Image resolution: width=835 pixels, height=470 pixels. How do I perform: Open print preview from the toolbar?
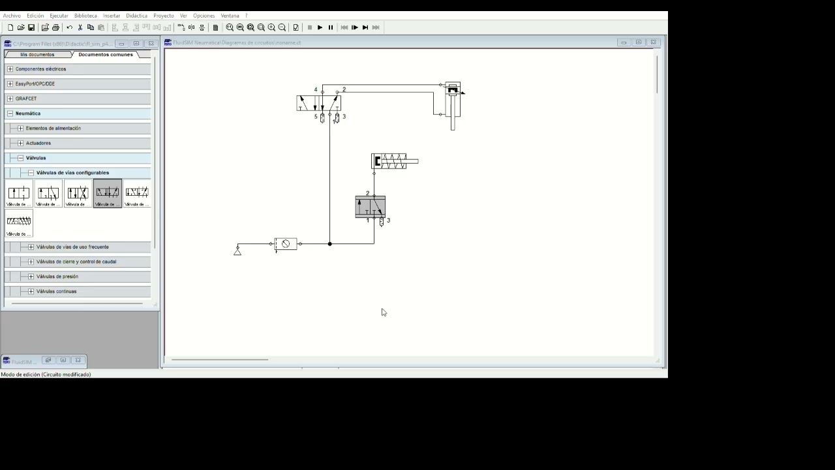coord(45,27)
